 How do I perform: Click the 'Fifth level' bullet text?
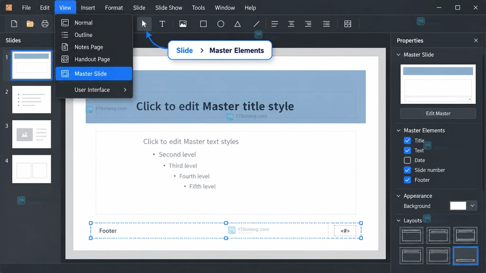(x=202, y=187)
